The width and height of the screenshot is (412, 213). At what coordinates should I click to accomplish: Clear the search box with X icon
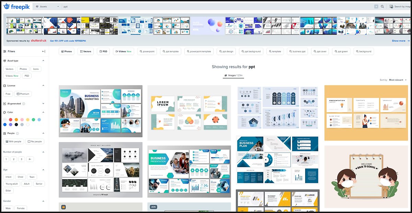[376, 6]
